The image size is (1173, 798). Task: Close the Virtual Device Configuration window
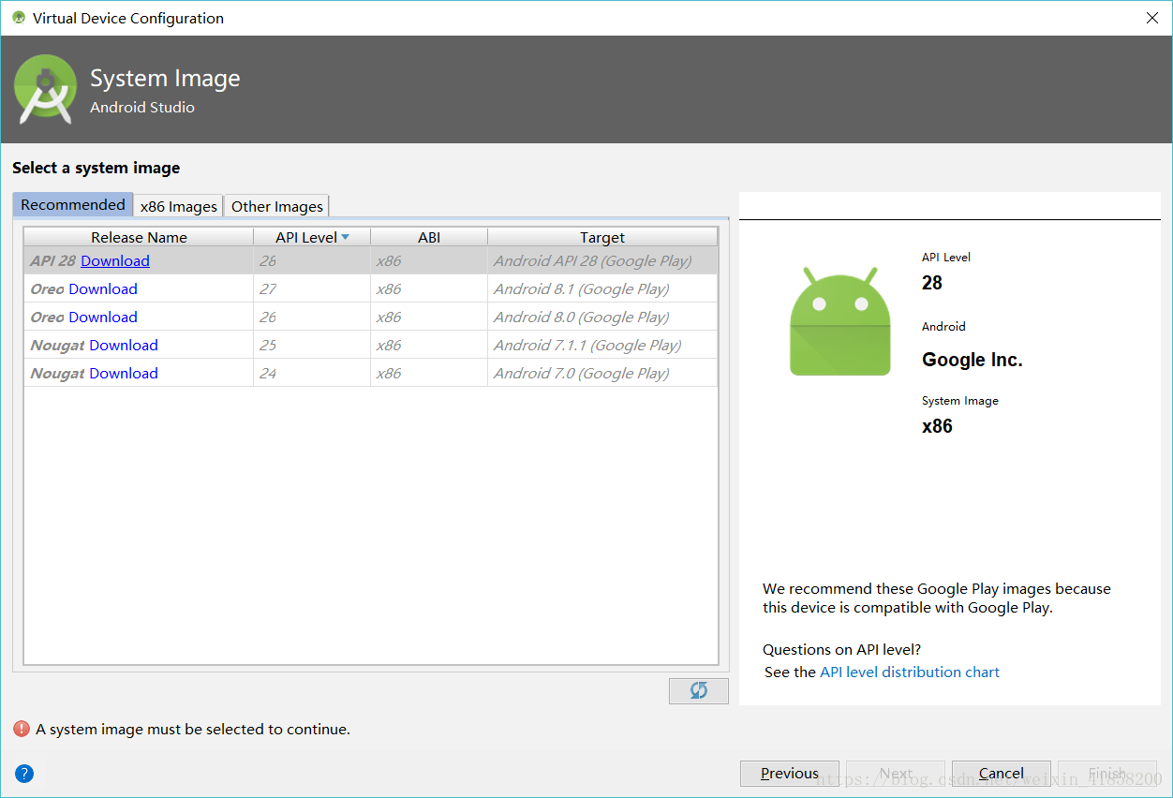coord(1151,18)
